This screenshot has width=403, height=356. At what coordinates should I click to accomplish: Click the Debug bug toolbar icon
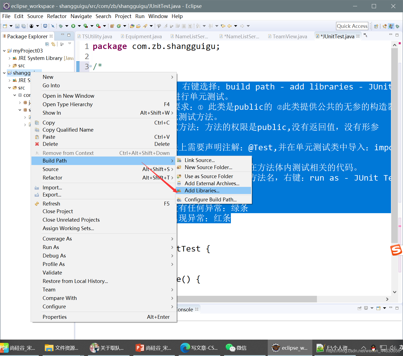point(61,26)
